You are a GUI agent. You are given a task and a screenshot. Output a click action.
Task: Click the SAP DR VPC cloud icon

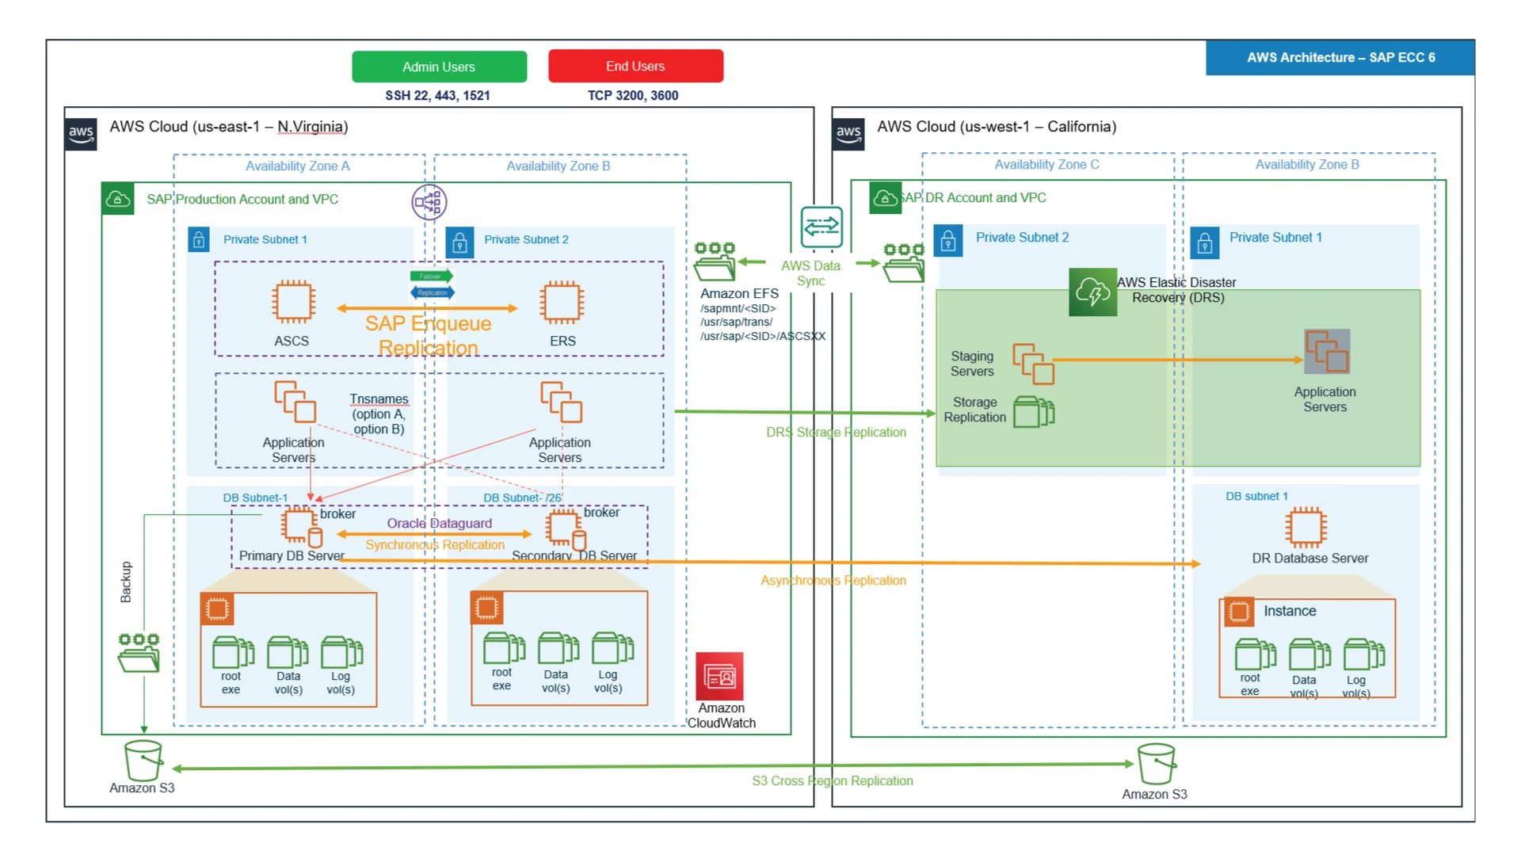885,198
